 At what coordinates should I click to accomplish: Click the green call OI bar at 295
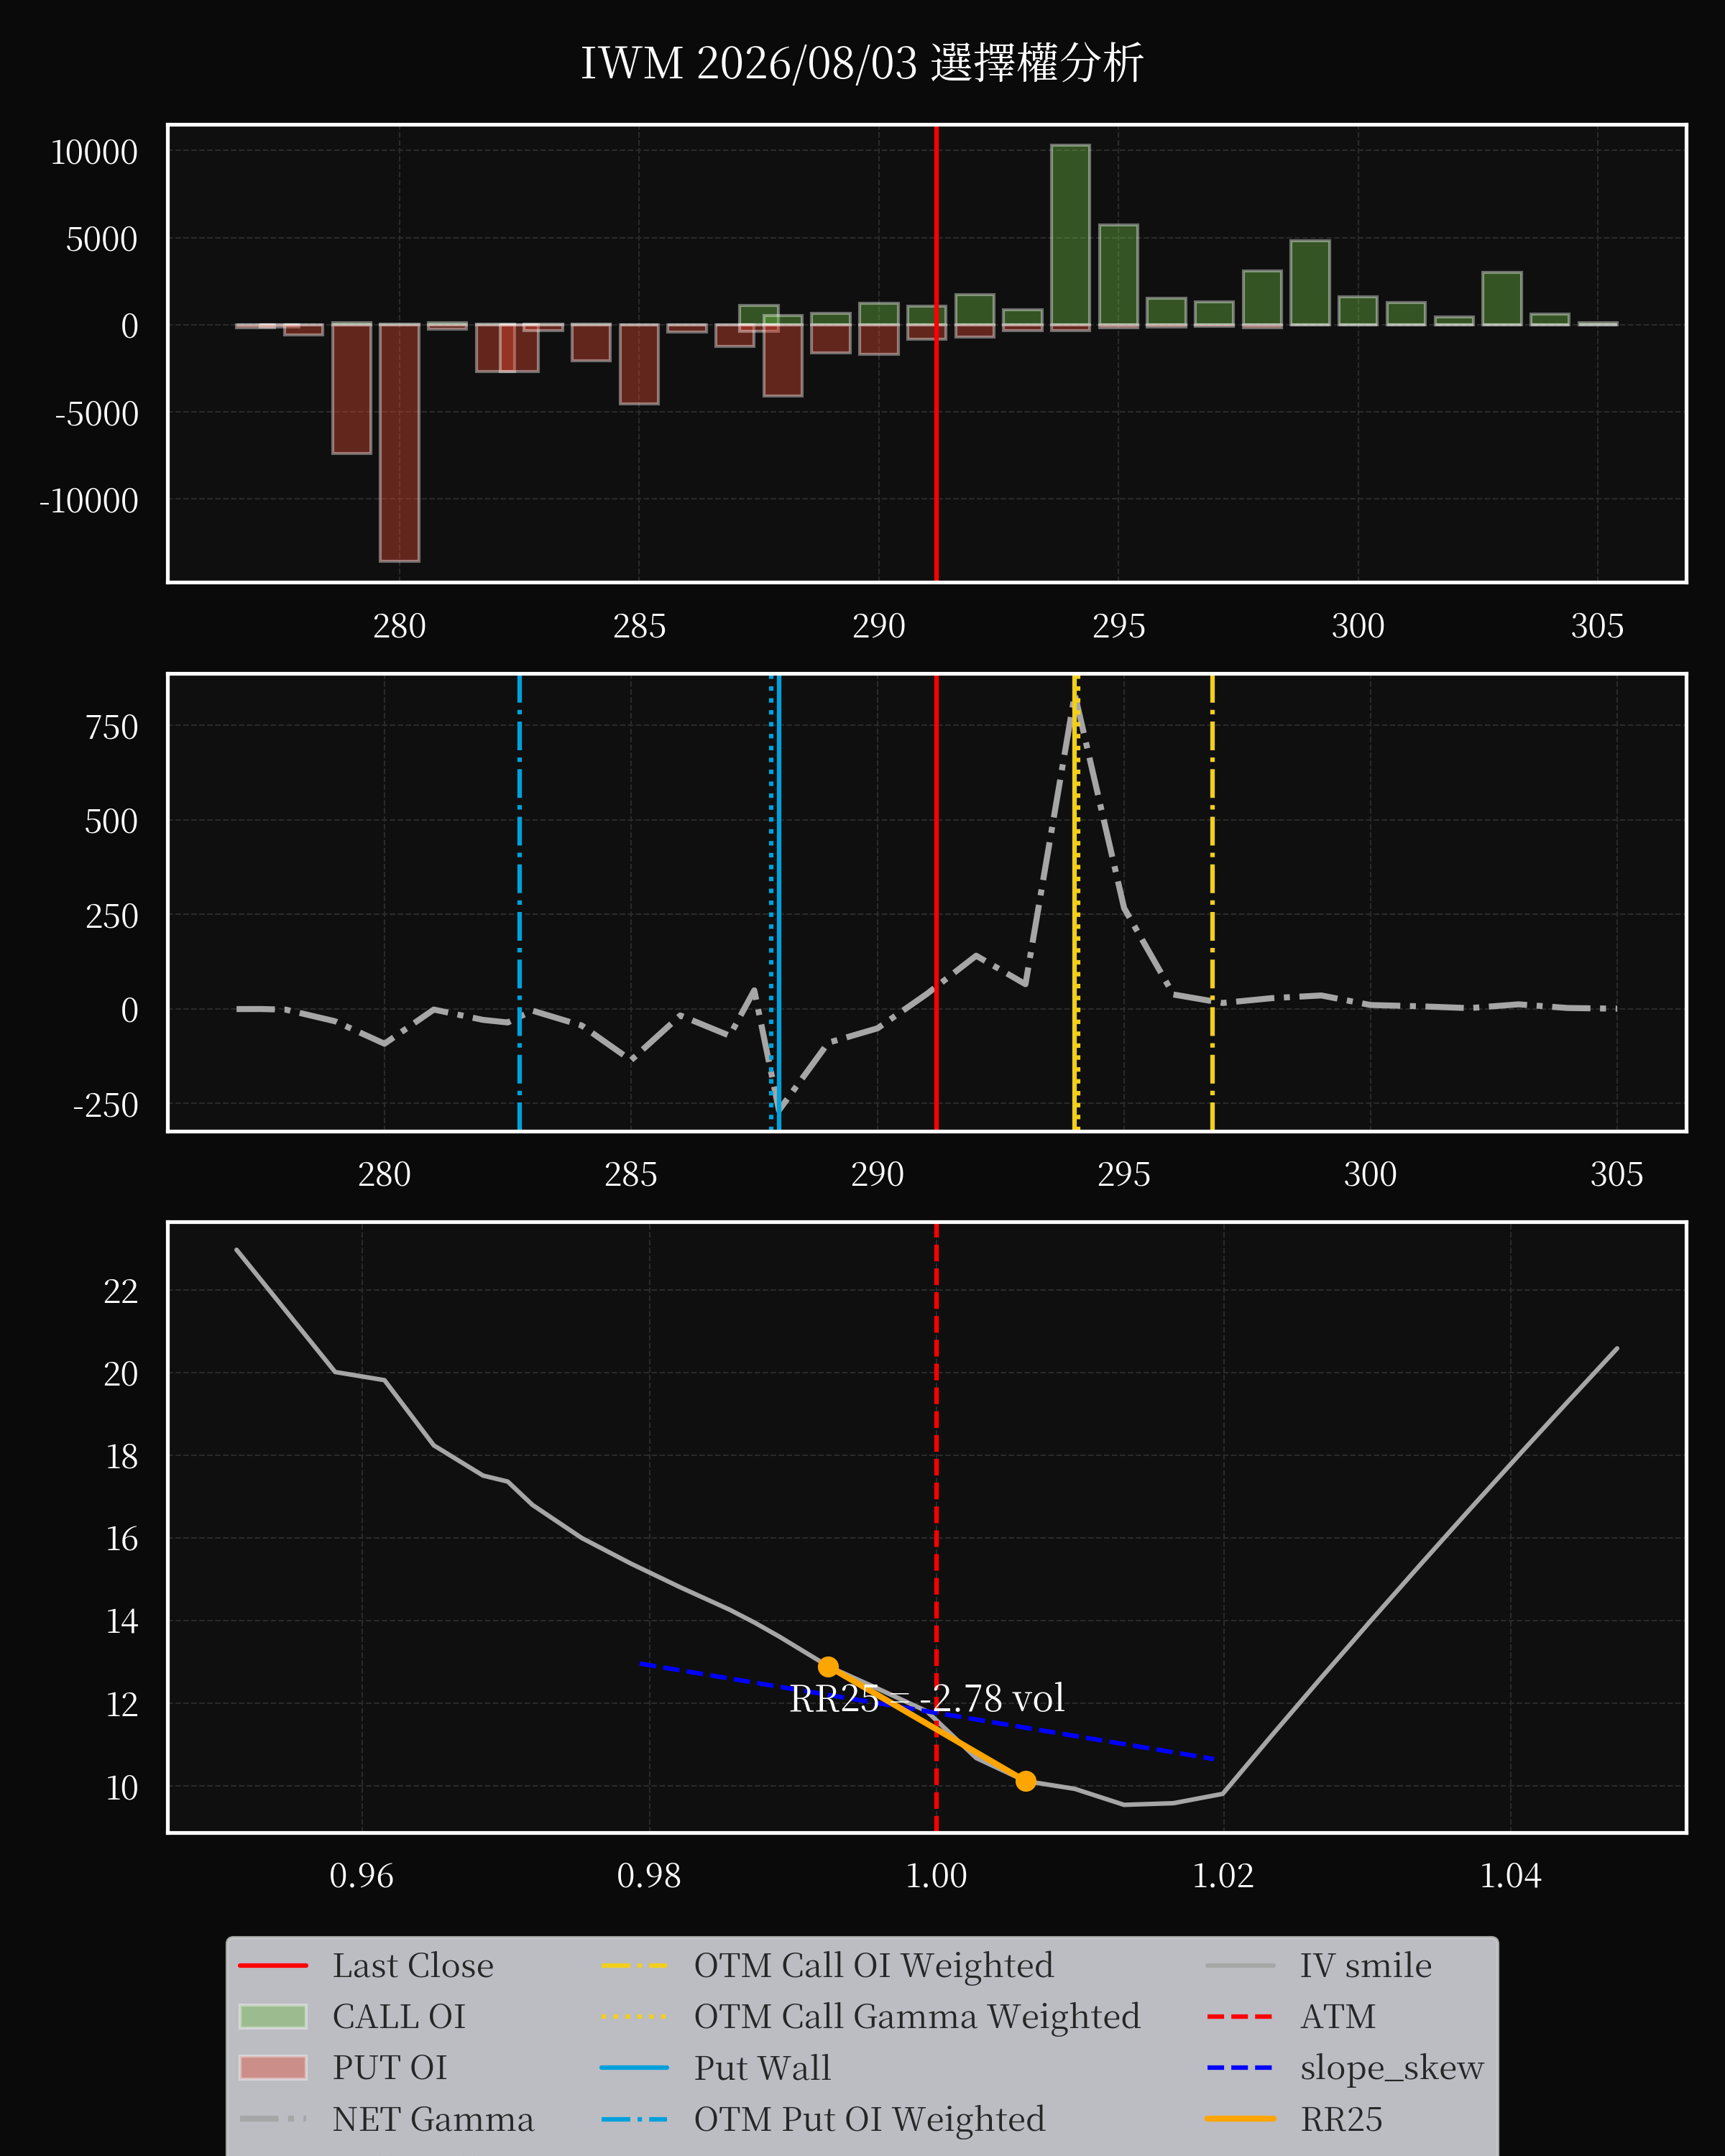[1118, 275]
